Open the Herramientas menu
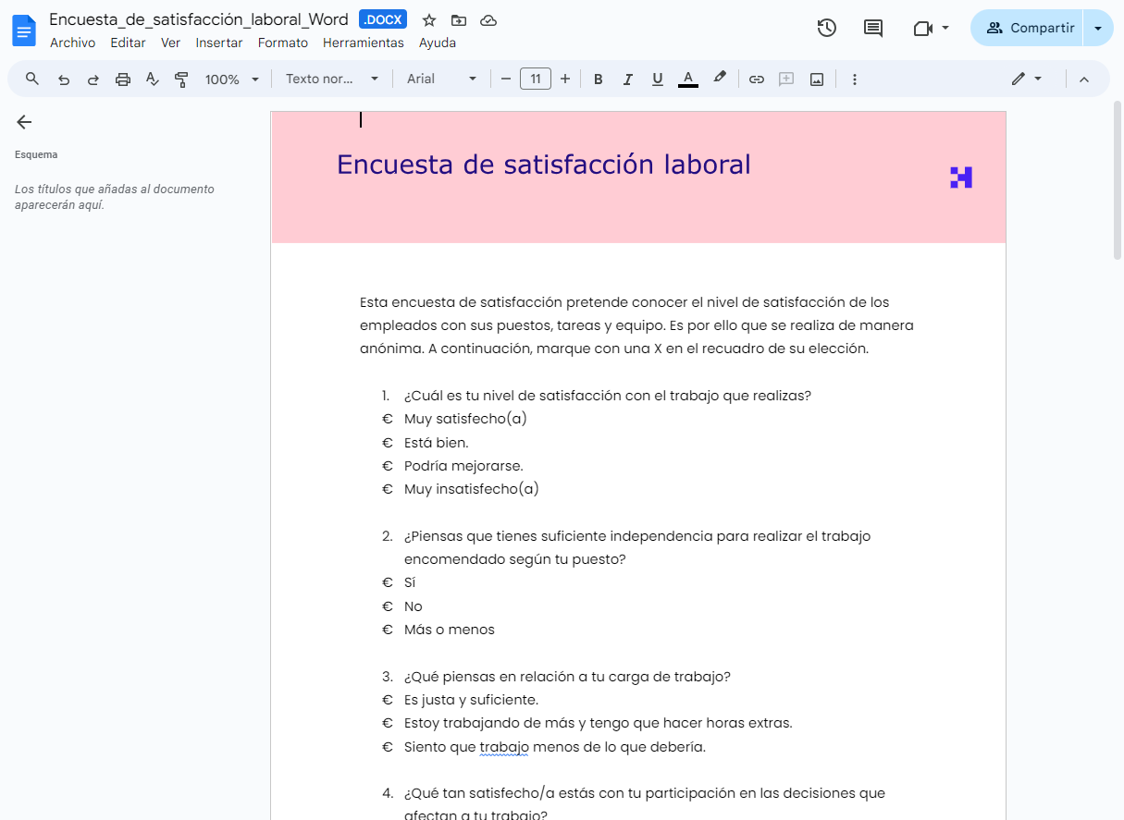Viewport: 1124px width, 820px height. point(363,43)
